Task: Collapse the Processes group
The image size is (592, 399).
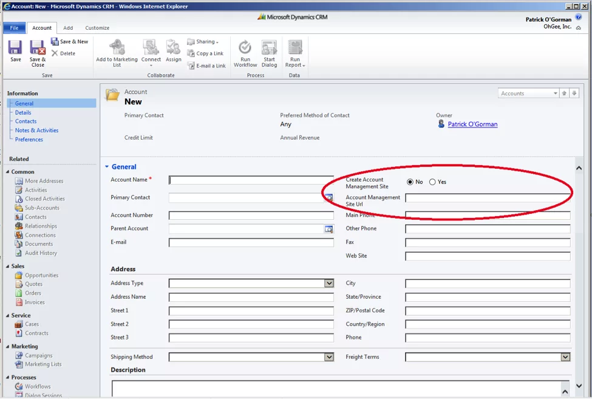Action: (x=7, y=377)
